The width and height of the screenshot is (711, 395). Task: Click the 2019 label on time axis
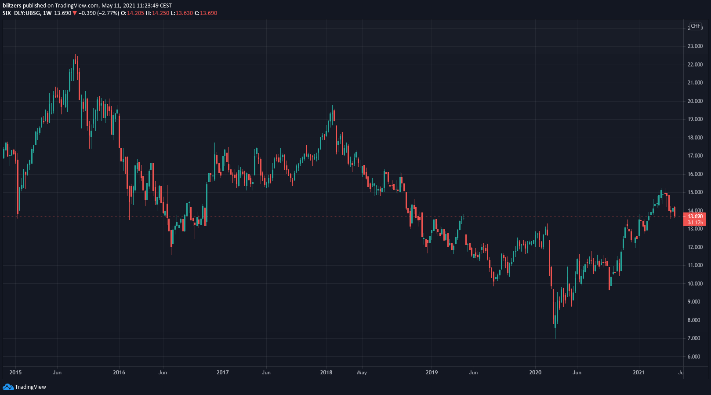click(432, 373)
